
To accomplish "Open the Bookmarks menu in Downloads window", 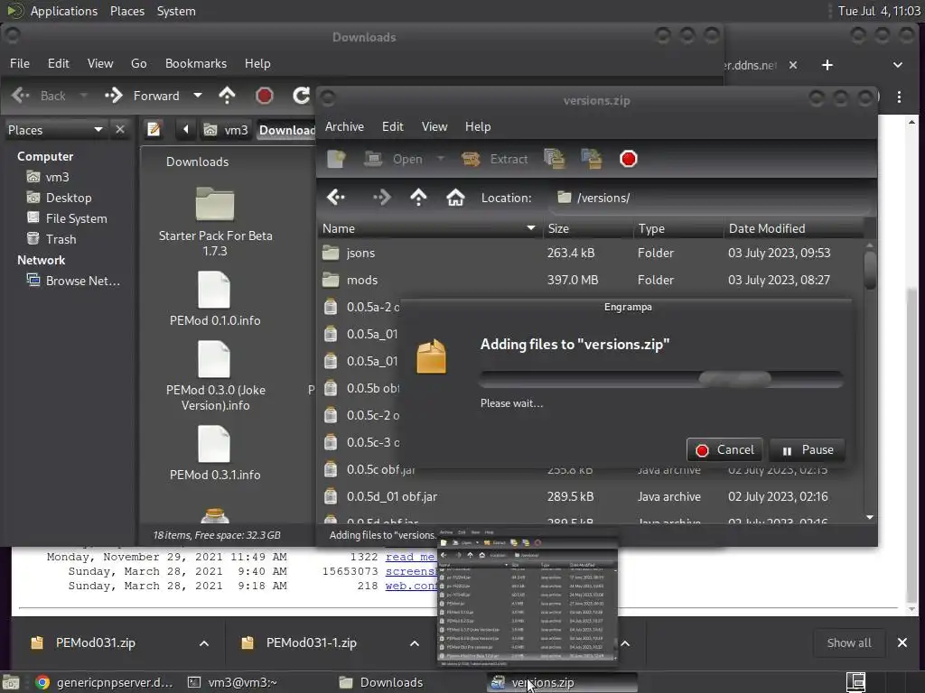I will coord(196,64).
